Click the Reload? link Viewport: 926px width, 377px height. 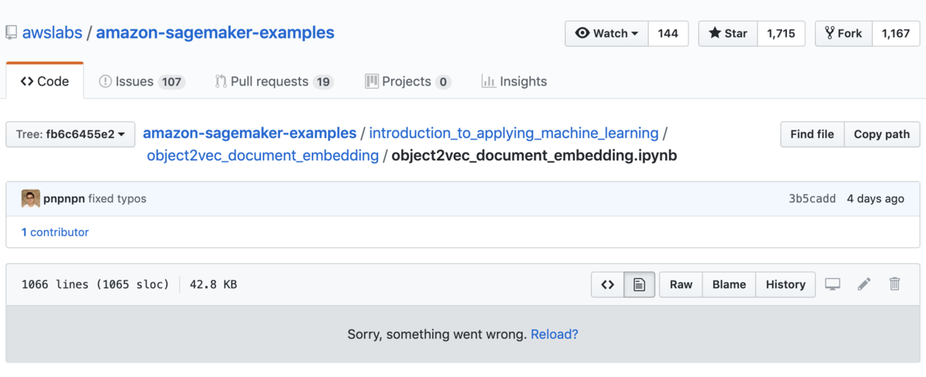pos(555,335)
